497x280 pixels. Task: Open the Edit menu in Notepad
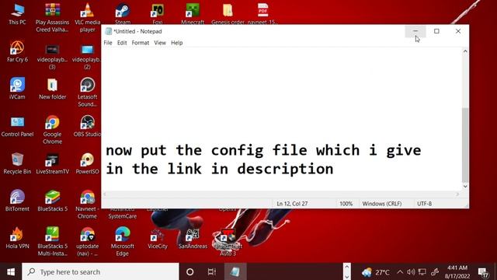click(x=122, y=43)
